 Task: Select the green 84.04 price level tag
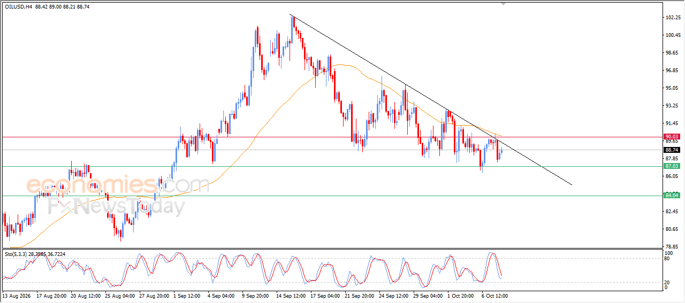671,196
